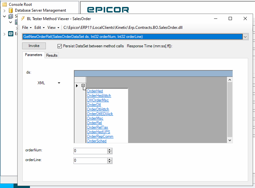Screen dimensions: 255x188
Task: Decrease the orderLine value with down arrow
Action: tap(110, 162)
